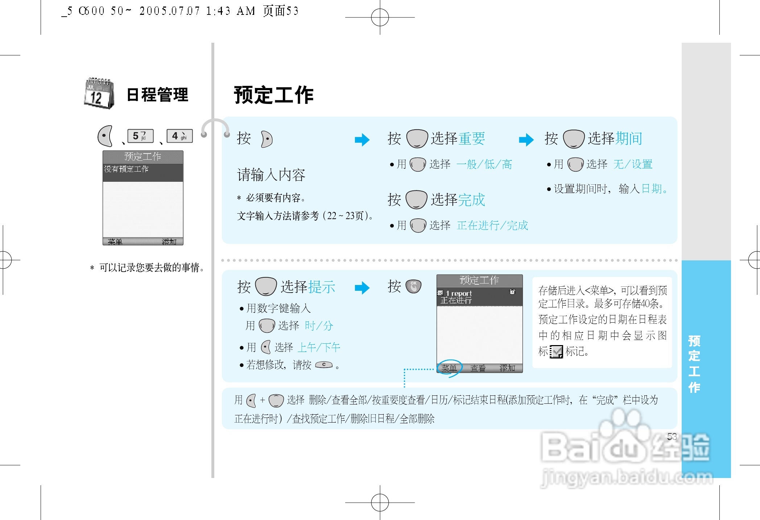The image size is (760, 520).
Task: Toggle the checkbox next to 1 report
Action: [x=441, y=293]
